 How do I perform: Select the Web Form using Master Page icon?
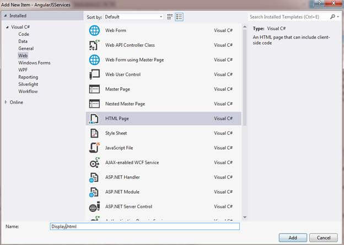94,60
